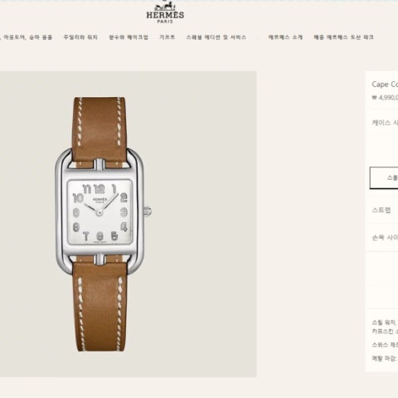
Task: Open the 향수와 메이크업 menu
Action: (x=129, y=37)
